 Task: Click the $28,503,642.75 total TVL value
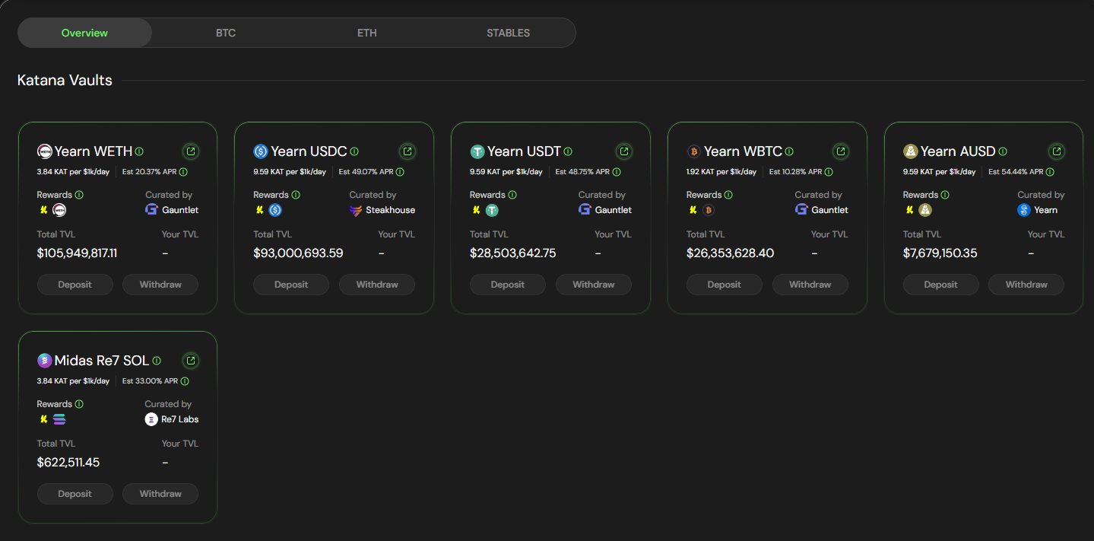(513, 253)
